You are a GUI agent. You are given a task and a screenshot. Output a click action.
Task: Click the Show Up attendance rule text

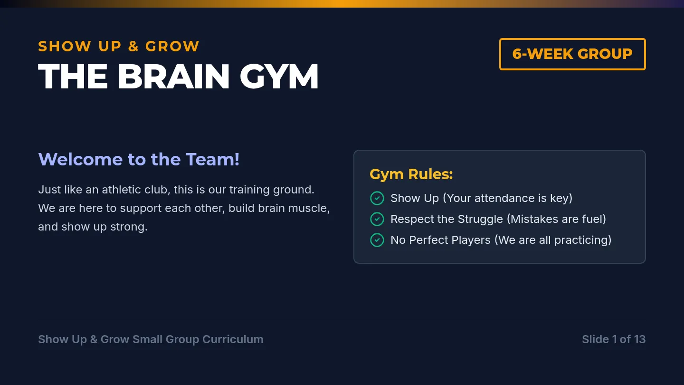pos(481,198)
